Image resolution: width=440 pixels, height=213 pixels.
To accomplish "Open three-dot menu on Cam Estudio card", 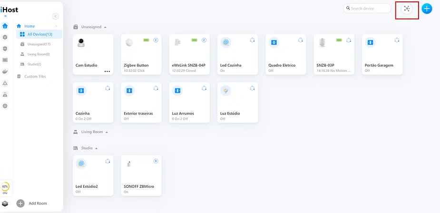I will [x=107, y=71].
